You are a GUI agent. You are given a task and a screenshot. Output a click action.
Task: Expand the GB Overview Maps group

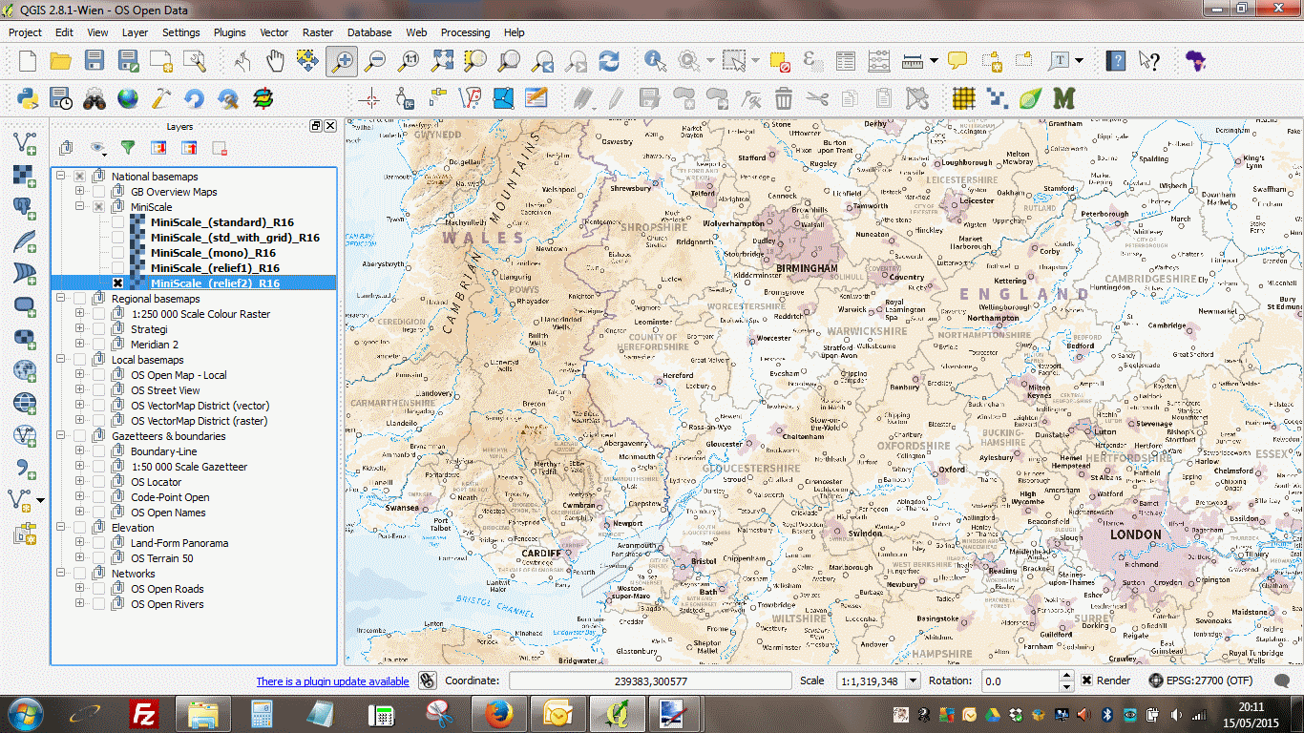(80, 192)
